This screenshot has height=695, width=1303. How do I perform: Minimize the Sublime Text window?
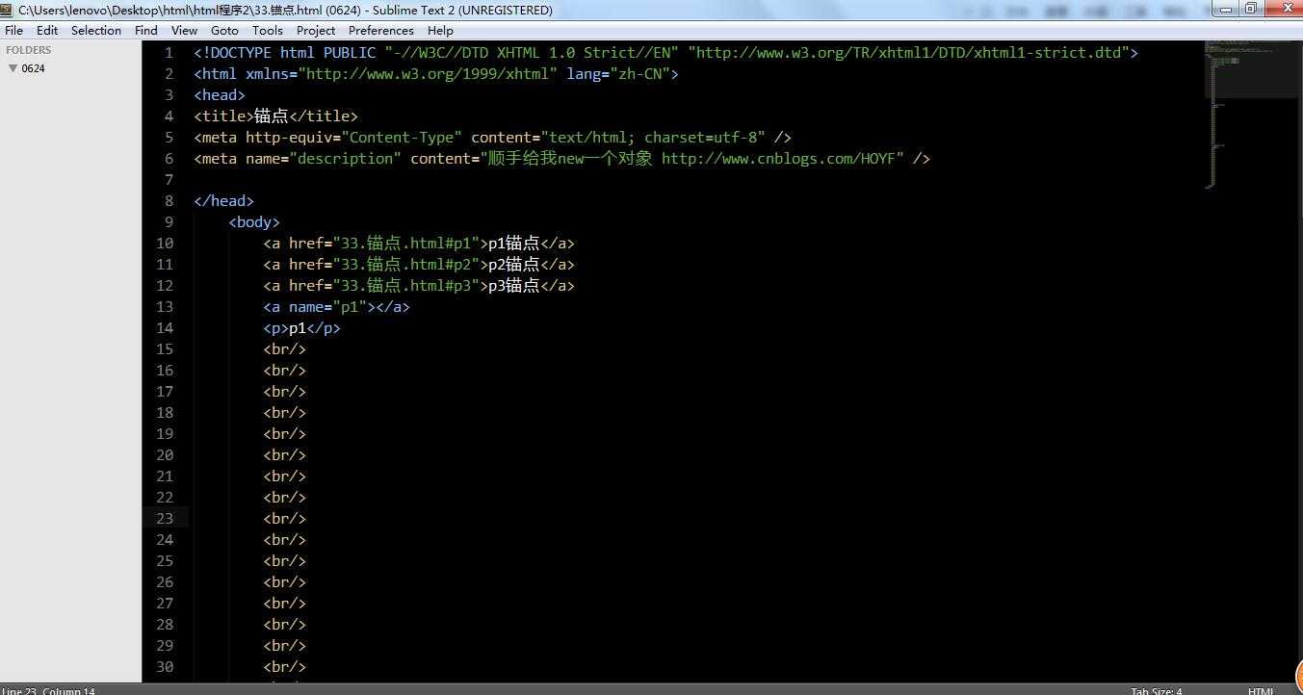pos(1225,9)
